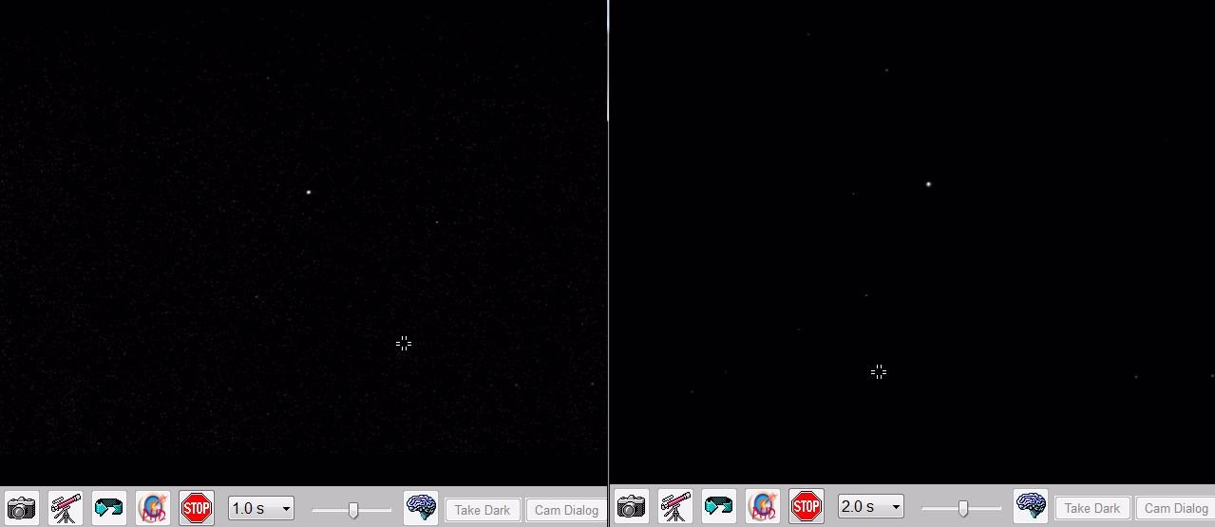
Task: Click the gamma slider beside 1.0 s dropdown
Action: coord(352,510)
